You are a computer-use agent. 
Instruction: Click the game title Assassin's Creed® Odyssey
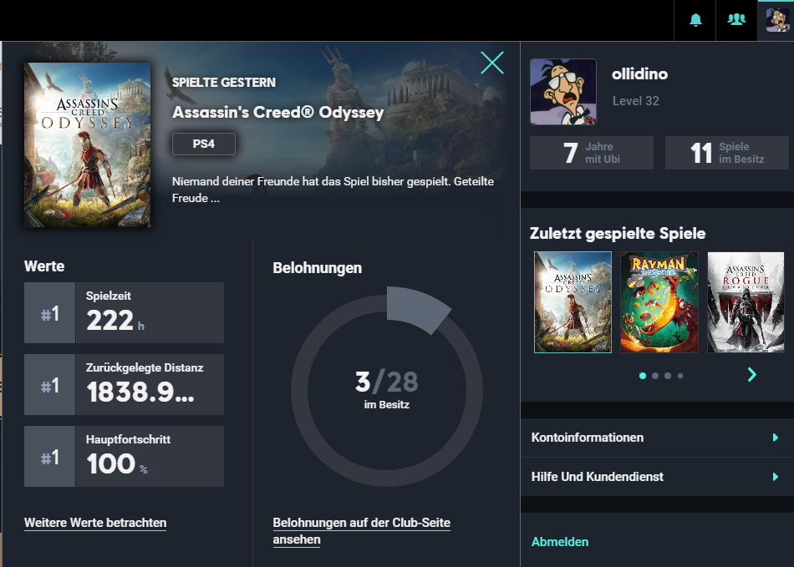pyautogui.click(x=278, y=112)
